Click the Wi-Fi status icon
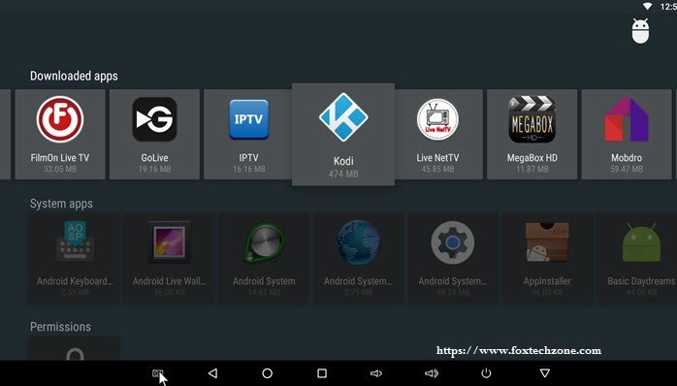Image resolution: width=677 pixels, height=386 pixels. tap(647, 6)
